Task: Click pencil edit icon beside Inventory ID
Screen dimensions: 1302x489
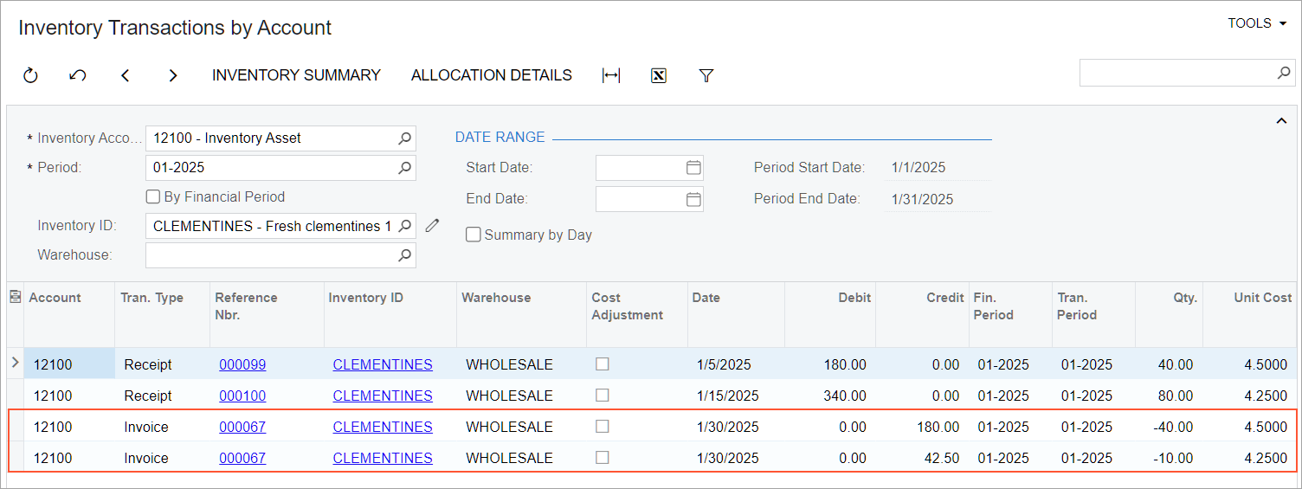Action: point(432,226)
